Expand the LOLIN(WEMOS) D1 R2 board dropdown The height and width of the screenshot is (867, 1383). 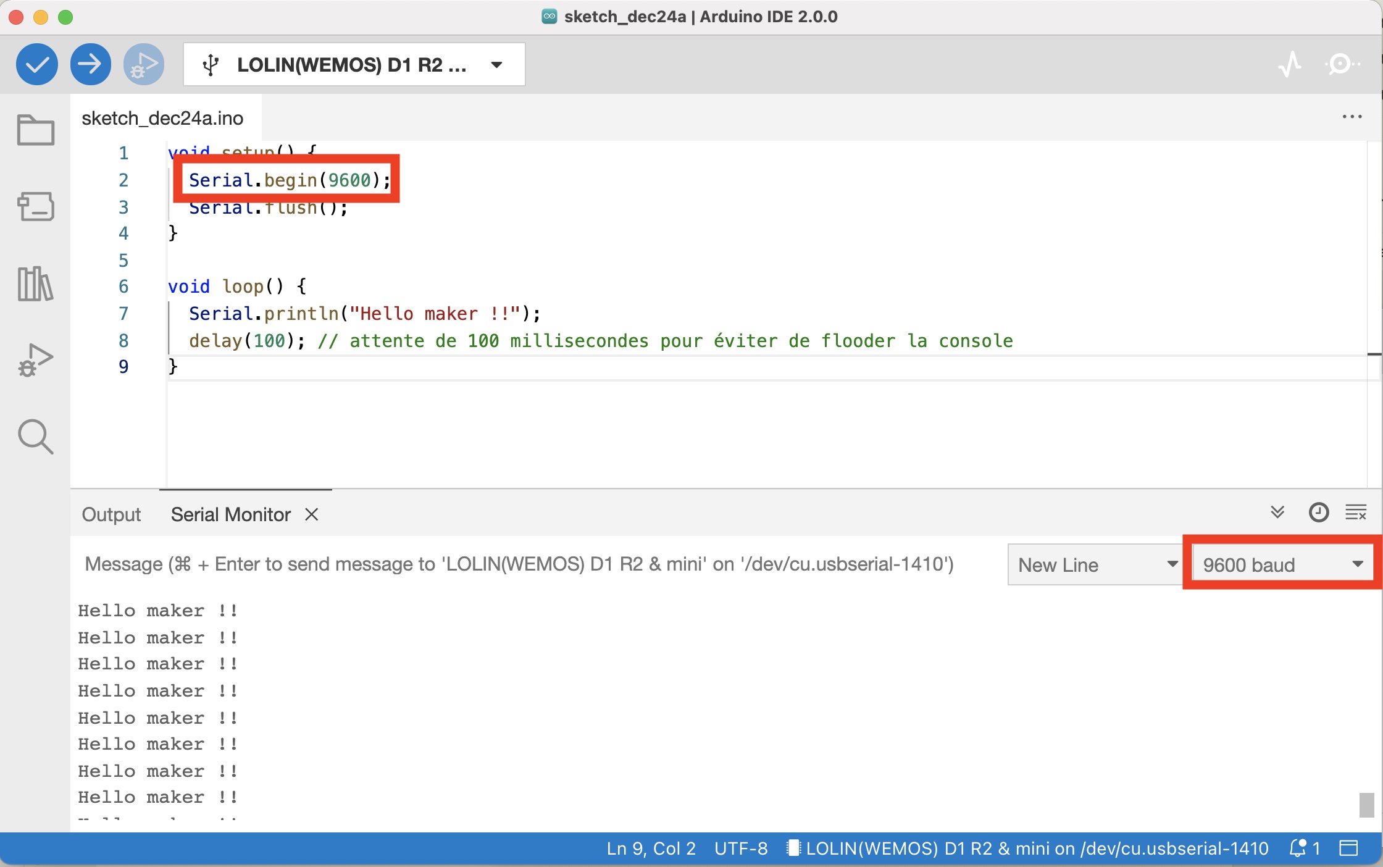click(354, 64)
